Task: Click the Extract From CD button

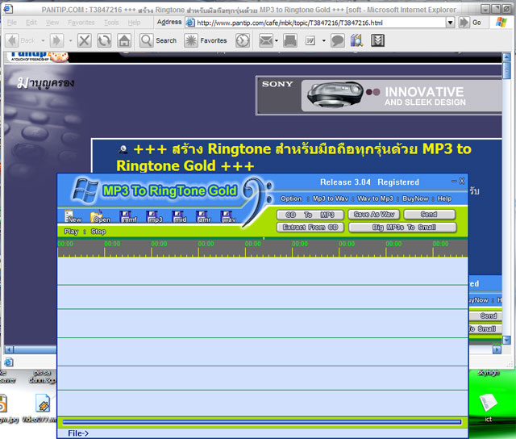Action: 310,228
